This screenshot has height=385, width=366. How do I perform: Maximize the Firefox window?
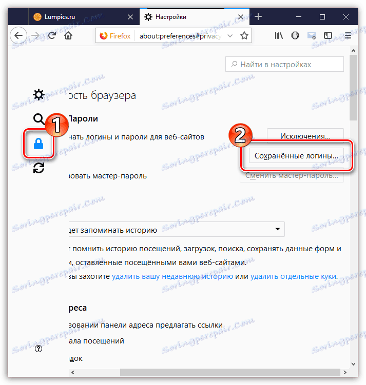coord(322,17)
